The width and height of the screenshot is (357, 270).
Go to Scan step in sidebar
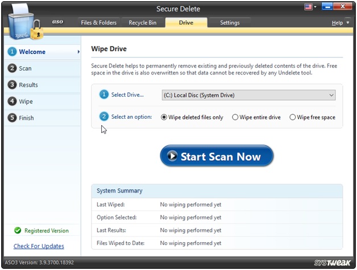click(43, 68)
